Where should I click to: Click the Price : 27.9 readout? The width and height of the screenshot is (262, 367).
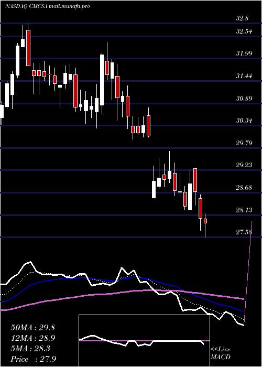pyautogui.click(x=33, y=359)
